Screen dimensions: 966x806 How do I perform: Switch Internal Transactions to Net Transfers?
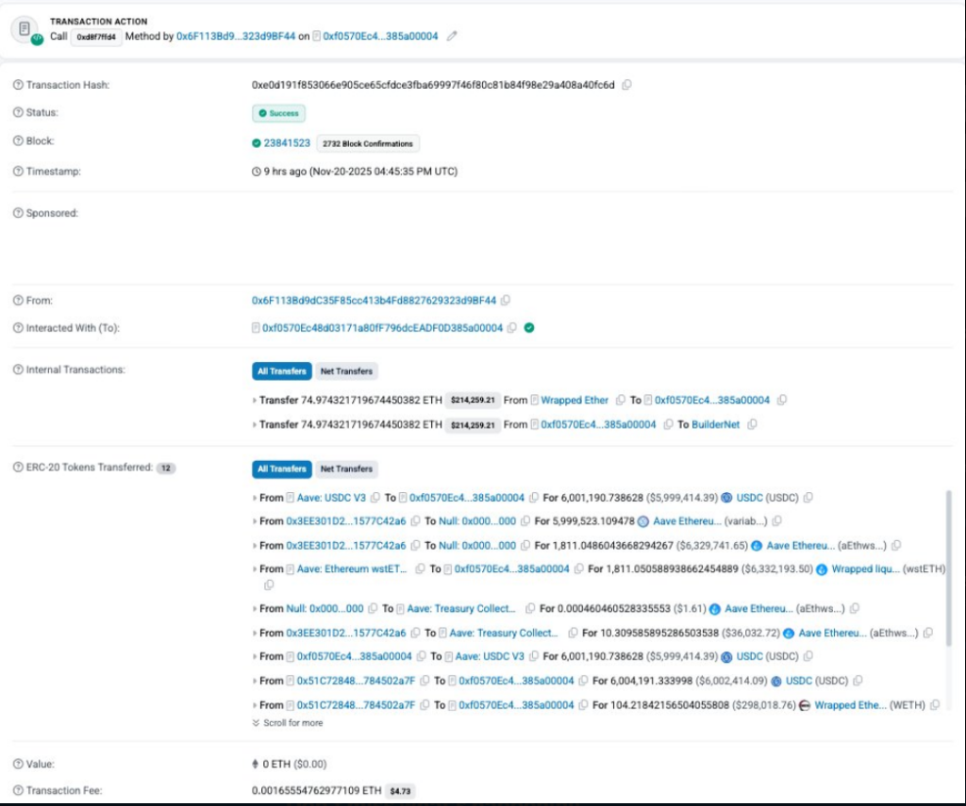[x=346, y=371]
